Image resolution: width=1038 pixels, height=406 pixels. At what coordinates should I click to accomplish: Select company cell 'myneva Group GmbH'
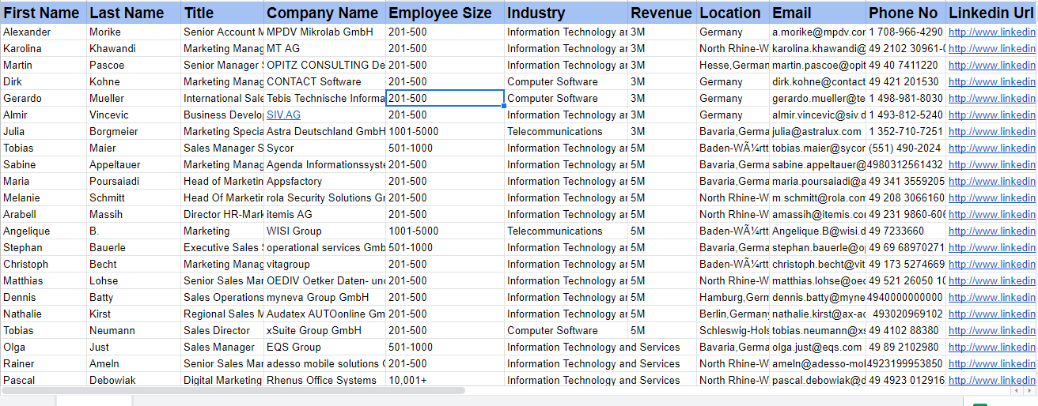pyautogui.click(x=325, y=297)
